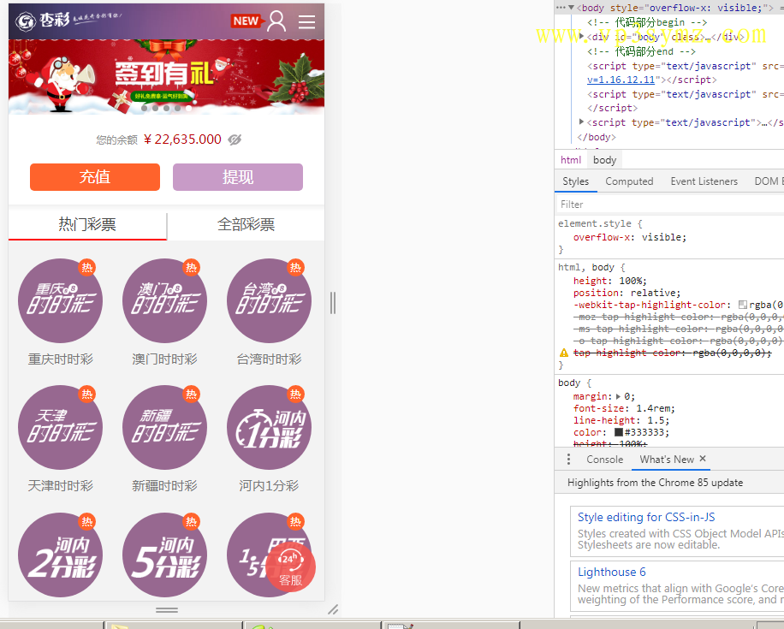Screen dimensions: 784x629
Task: Open 台湾时时彩 lottery icon
Action: point(269,300)
